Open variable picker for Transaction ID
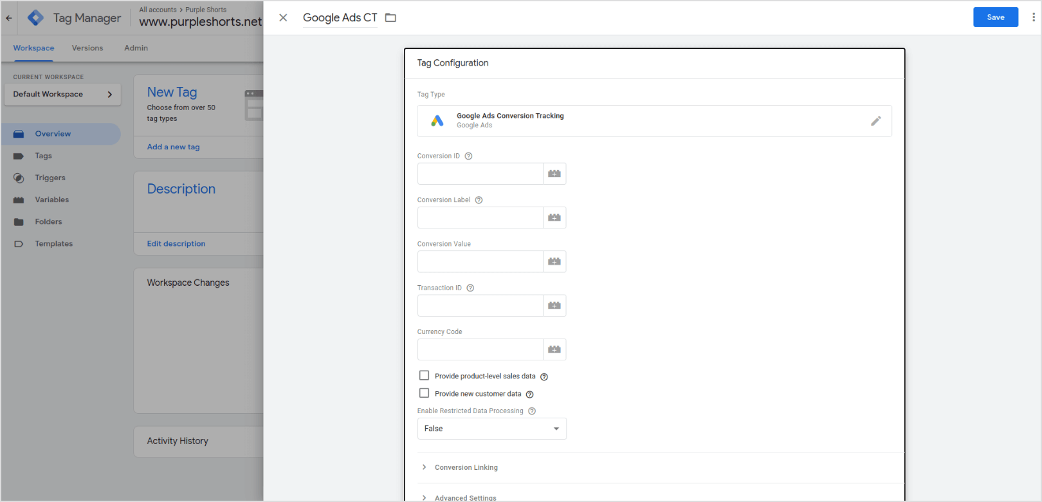The width and height of the screenshot is (1042, 502). coord(554,306)
